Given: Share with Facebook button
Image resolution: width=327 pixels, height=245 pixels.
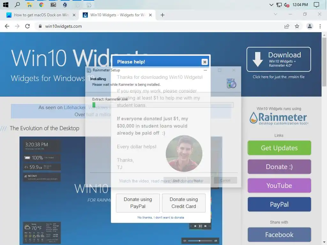Looking at the screenshot, I should pyautogui.click(x=279, y=234).
